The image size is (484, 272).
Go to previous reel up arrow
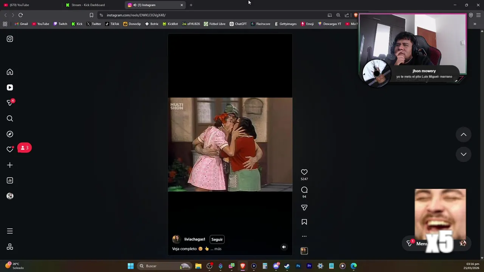tap(463, 134)
